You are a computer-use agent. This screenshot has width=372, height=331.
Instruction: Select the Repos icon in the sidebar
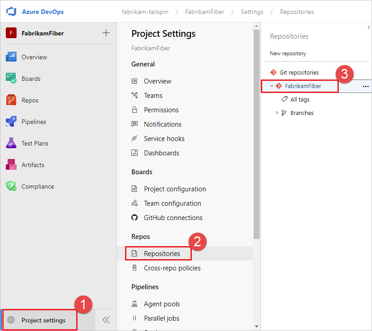(x=30, y=100)
